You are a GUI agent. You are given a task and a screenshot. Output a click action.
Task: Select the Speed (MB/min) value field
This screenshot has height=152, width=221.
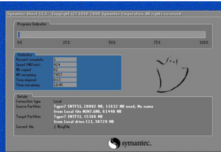point(65,65)
